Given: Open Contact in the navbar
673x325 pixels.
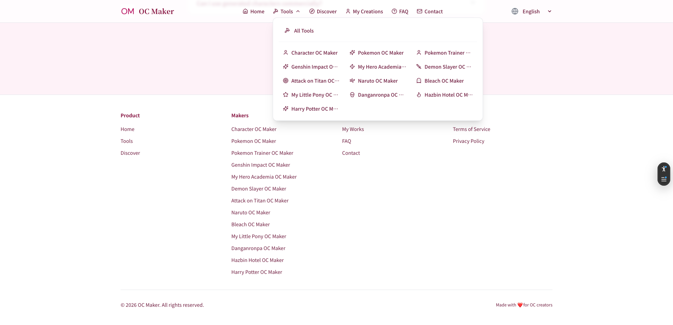Looking at the screenshot, I should [430, 11].
